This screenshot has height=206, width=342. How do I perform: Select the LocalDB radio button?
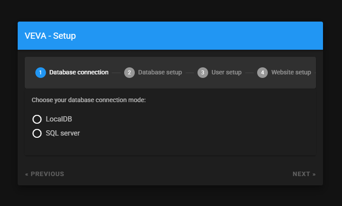click(x=37, y=119)
